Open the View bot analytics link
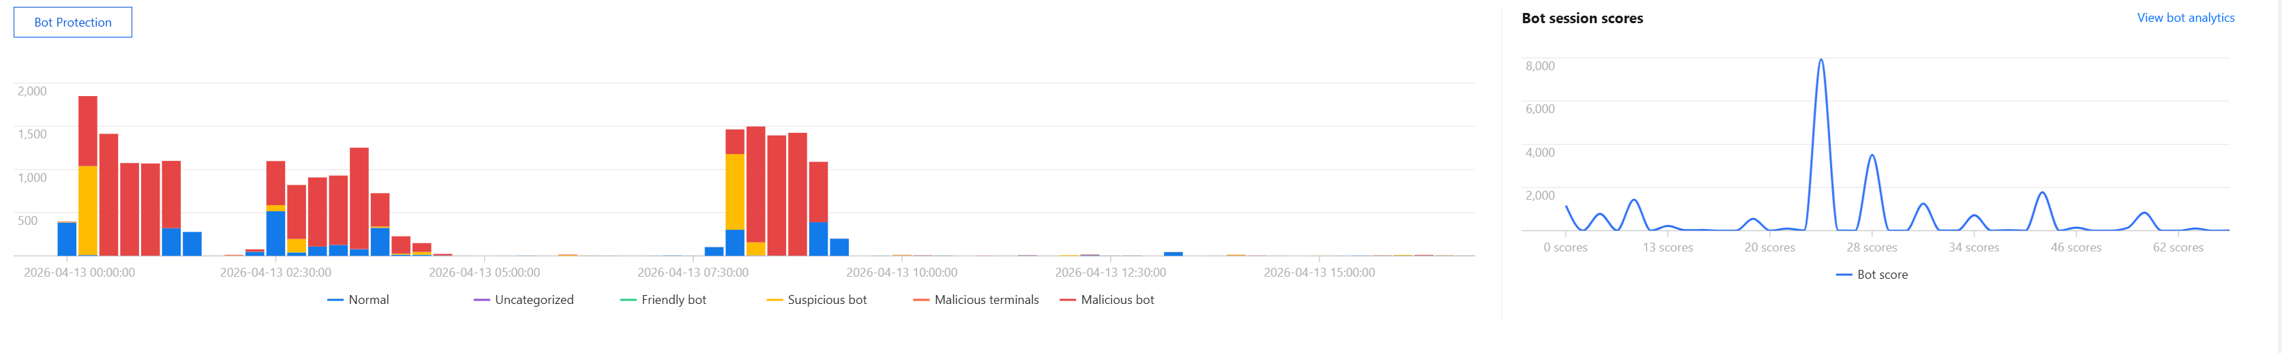 (2185, 18)
